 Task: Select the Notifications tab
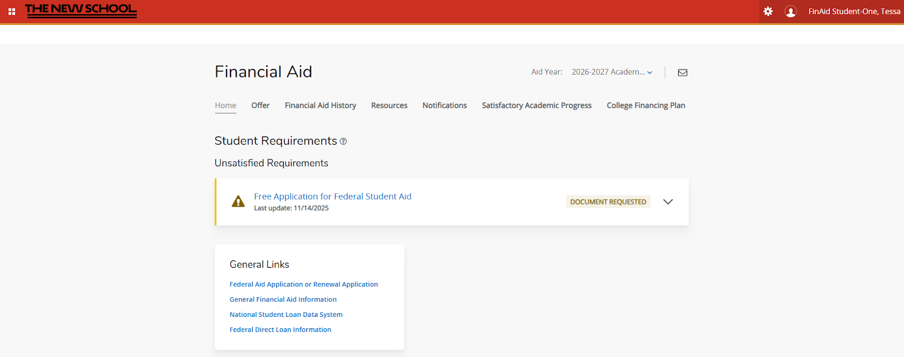[445, 106]
